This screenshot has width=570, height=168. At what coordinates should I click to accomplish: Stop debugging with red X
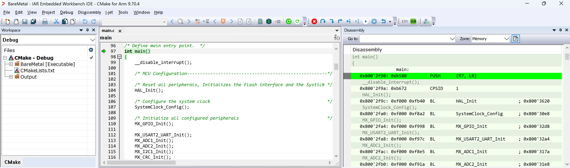(x=314, y=21)
